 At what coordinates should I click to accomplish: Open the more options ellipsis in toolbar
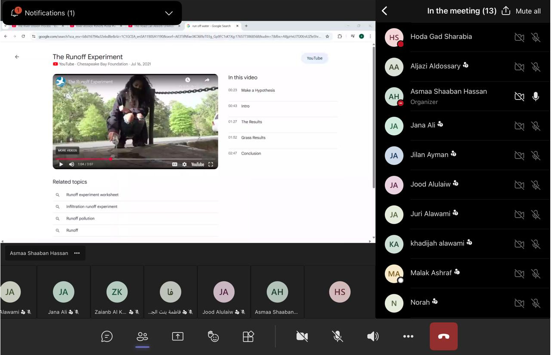(408, 337)
